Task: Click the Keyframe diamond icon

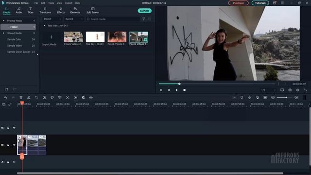Action: point(75,97)
